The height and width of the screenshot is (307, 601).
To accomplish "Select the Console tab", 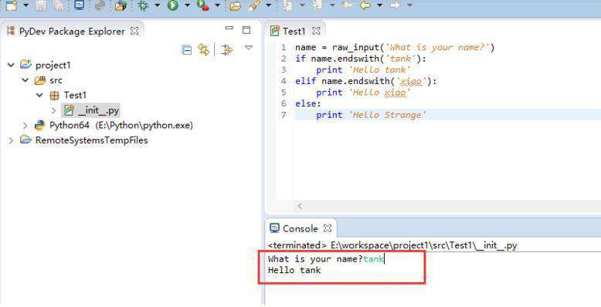I will (x=300, y=228).
